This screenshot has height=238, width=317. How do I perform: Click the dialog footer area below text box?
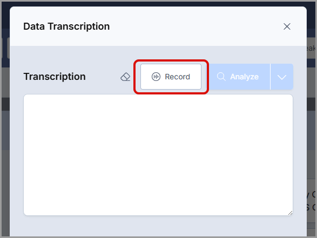click(x=158, y=226)
